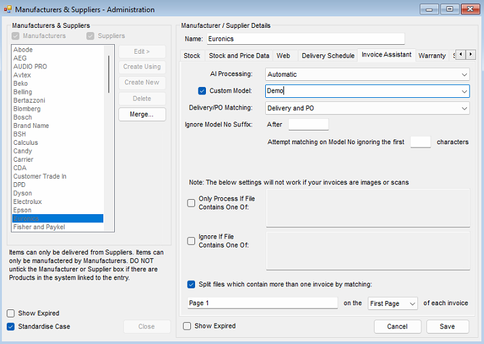484x344 pixels.
Task: Select highlighted Euronics list entry
Action: [58, 219]
